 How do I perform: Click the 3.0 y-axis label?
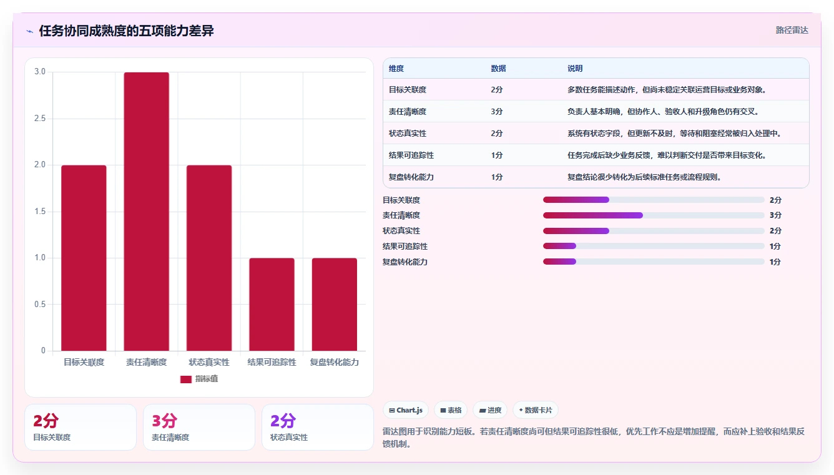point(40,72)
